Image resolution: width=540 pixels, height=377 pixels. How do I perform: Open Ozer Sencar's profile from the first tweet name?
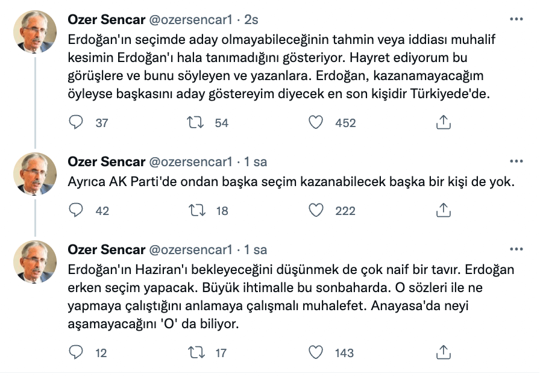[x=106, y=19]
